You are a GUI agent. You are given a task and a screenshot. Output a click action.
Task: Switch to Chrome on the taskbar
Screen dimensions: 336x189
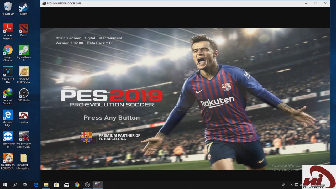point(77,185)
